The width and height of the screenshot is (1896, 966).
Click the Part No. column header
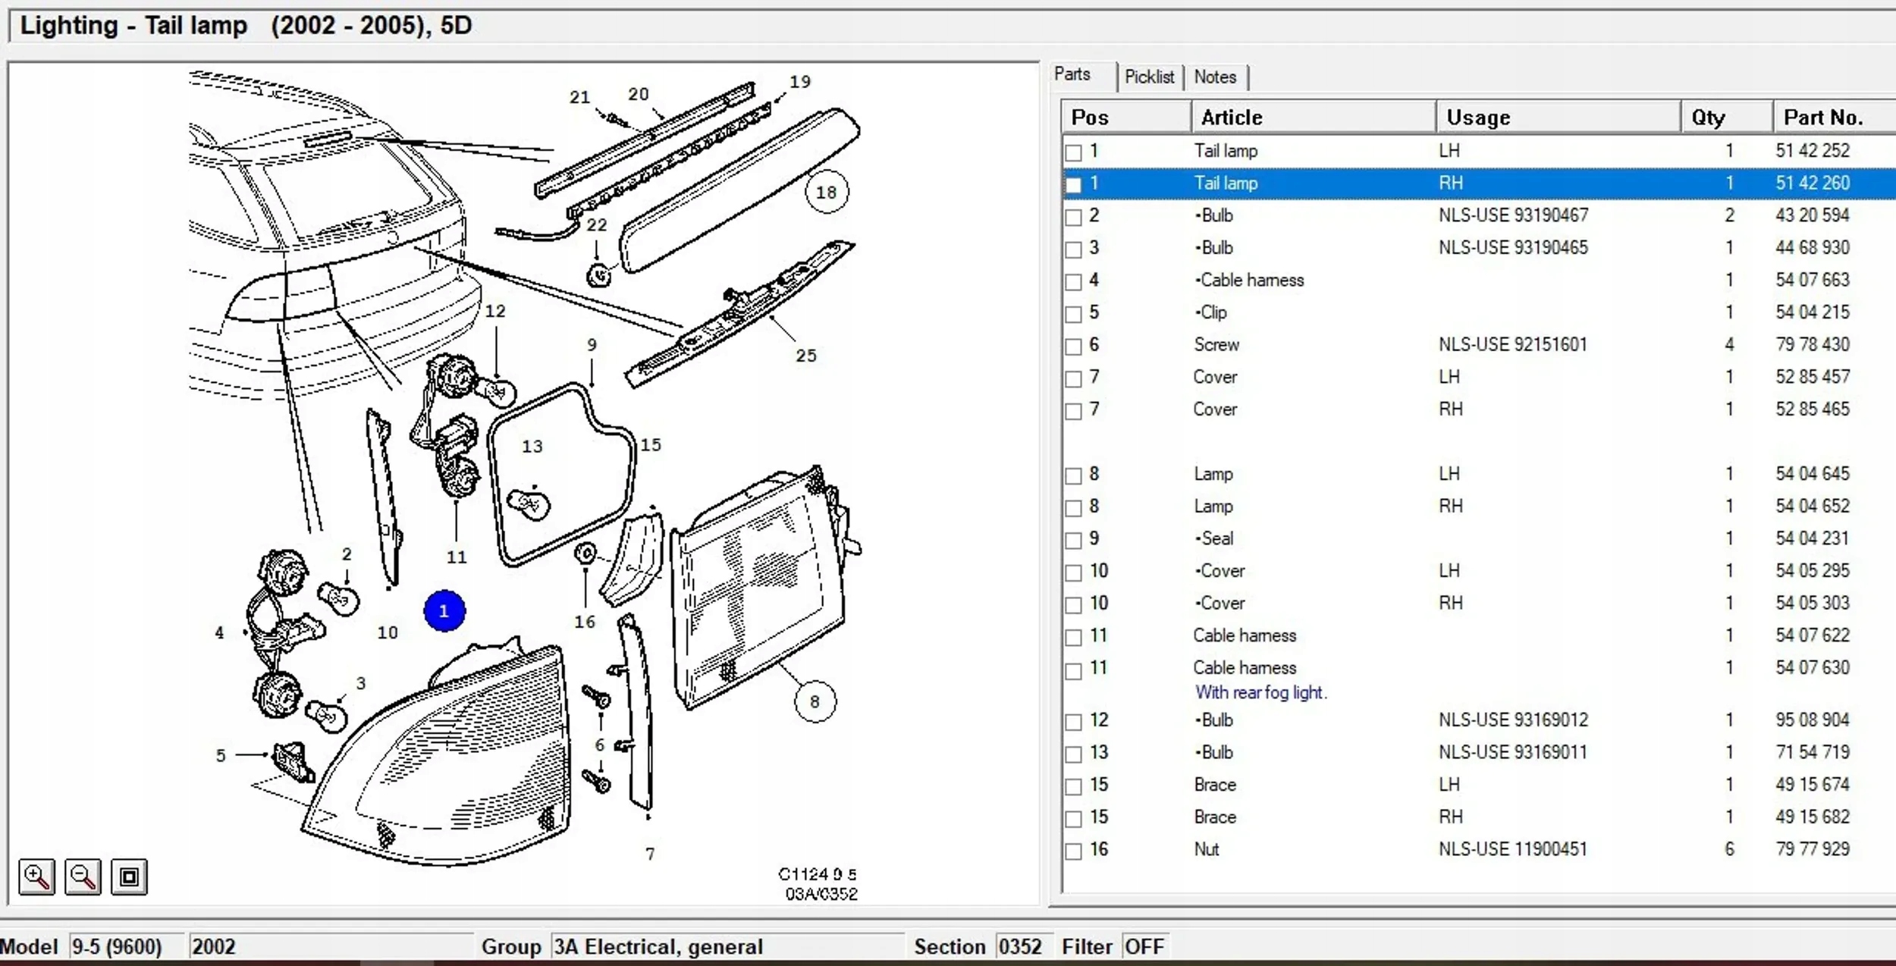[1835, 118]
